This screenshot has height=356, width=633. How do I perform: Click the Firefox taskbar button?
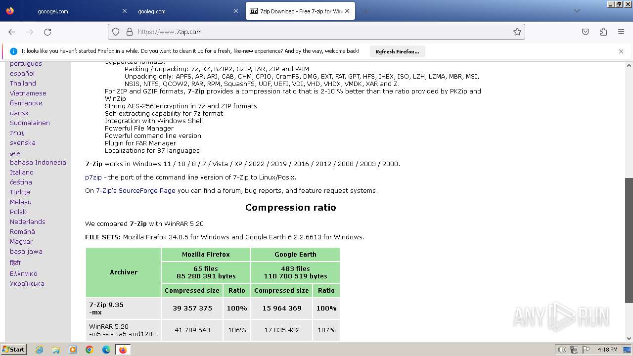pyautogui.click(x=123, y=350)
